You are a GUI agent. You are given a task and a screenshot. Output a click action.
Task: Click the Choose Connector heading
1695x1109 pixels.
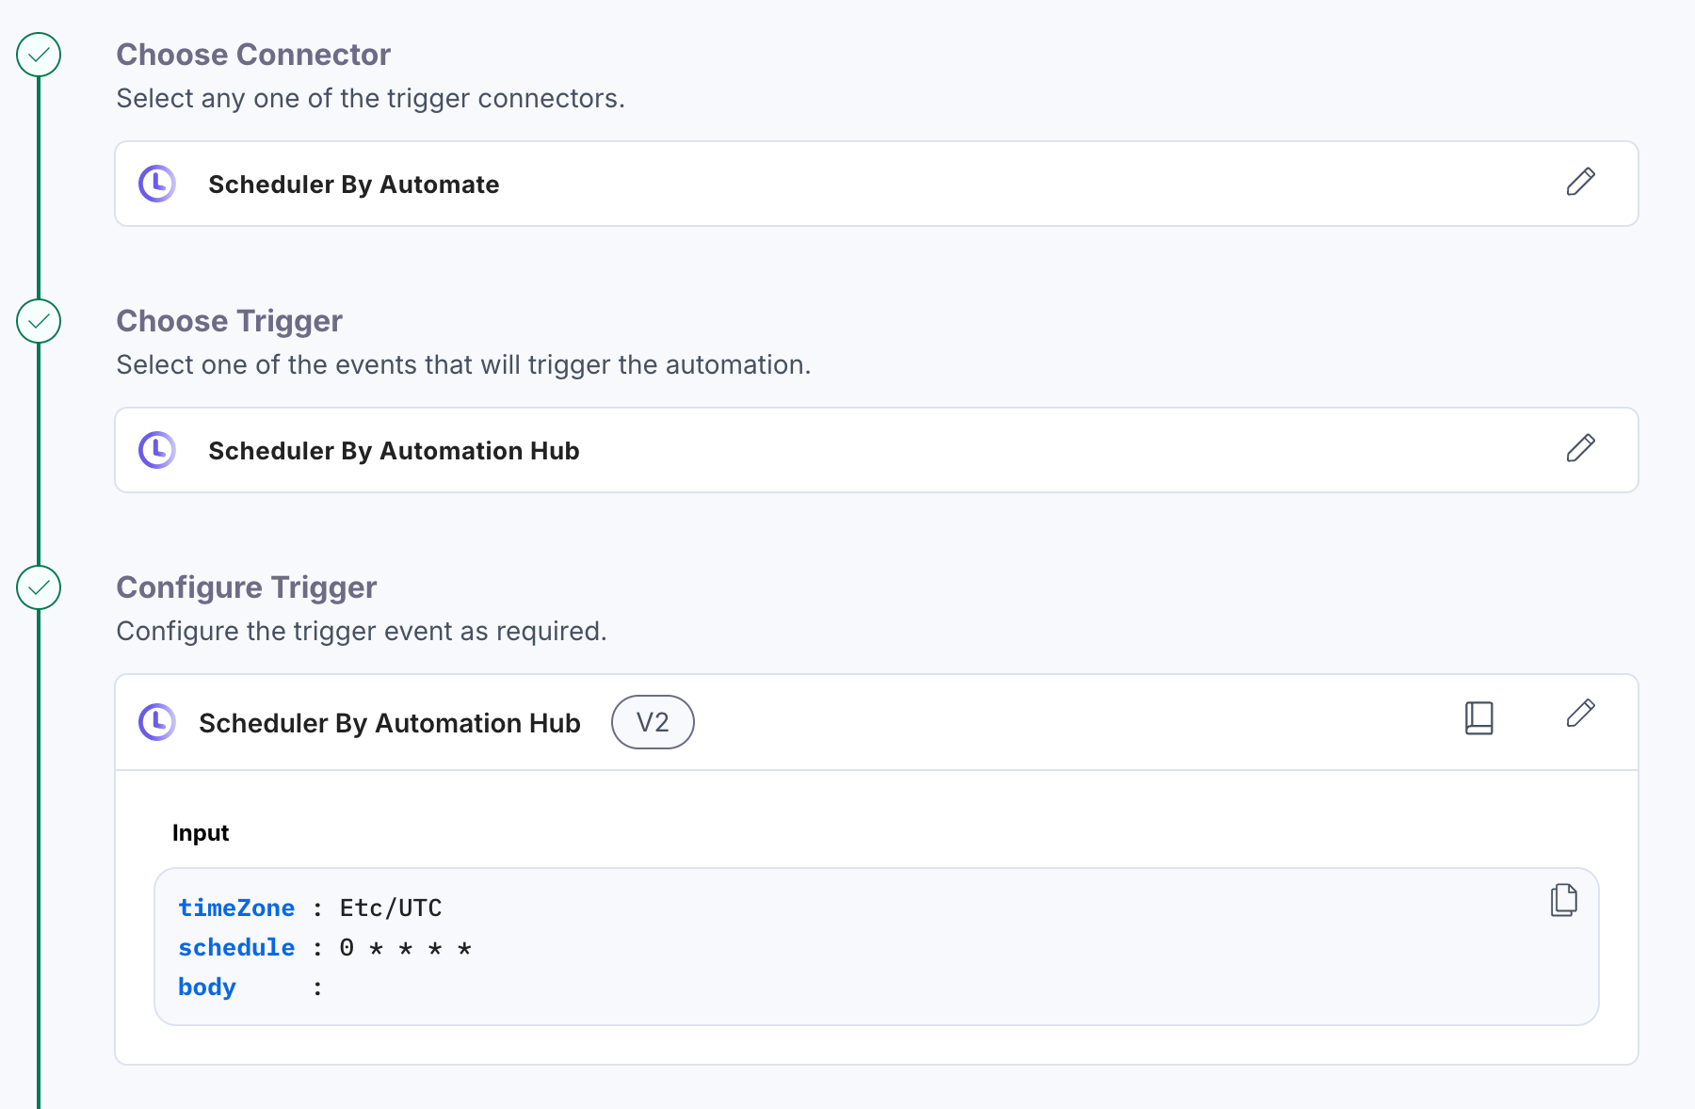pos(253,55)
